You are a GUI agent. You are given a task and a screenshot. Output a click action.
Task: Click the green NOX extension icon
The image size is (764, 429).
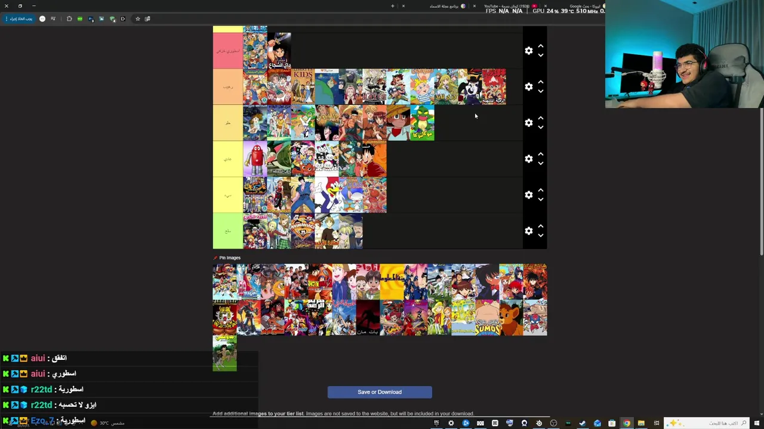pos(80,18)
